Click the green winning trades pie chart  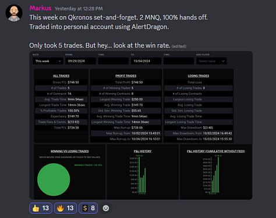(54, 180)
